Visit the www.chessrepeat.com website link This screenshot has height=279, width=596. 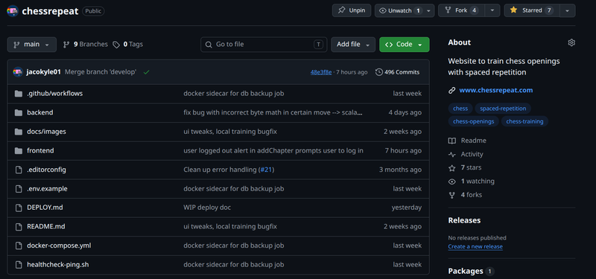pyautogui.click(x=495, y=90)
